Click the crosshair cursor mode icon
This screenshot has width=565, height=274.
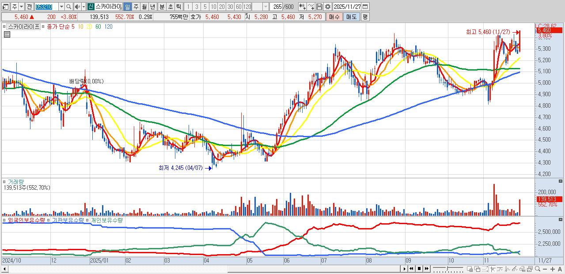[x=493, y=269]
